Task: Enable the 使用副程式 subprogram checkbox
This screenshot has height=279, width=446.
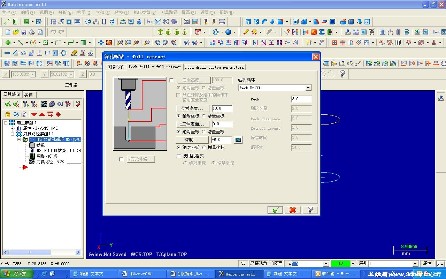Action: click(x=179, y=156)
